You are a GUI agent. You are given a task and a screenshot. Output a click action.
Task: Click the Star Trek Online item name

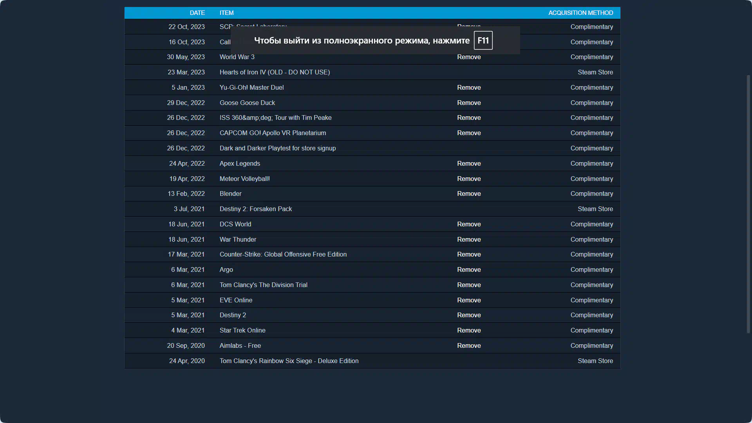pos(242,331)
